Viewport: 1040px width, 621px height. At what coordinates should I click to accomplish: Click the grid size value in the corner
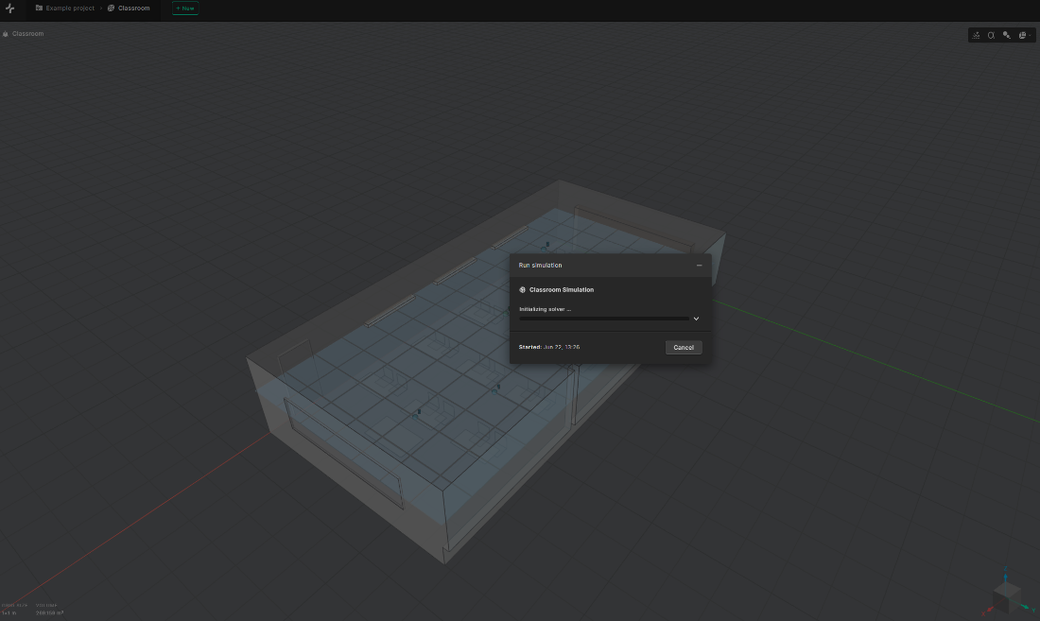[9, 613]
